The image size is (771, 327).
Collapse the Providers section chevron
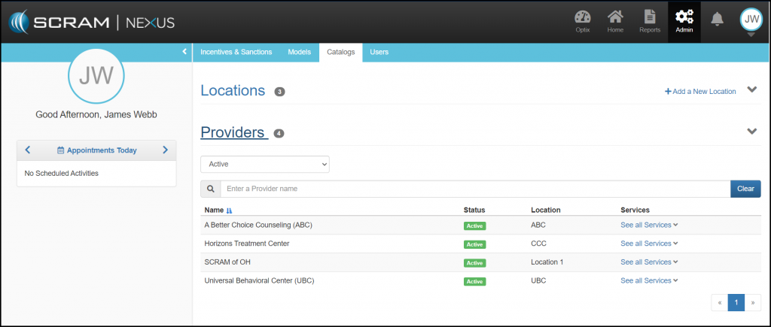pos(751,132)
